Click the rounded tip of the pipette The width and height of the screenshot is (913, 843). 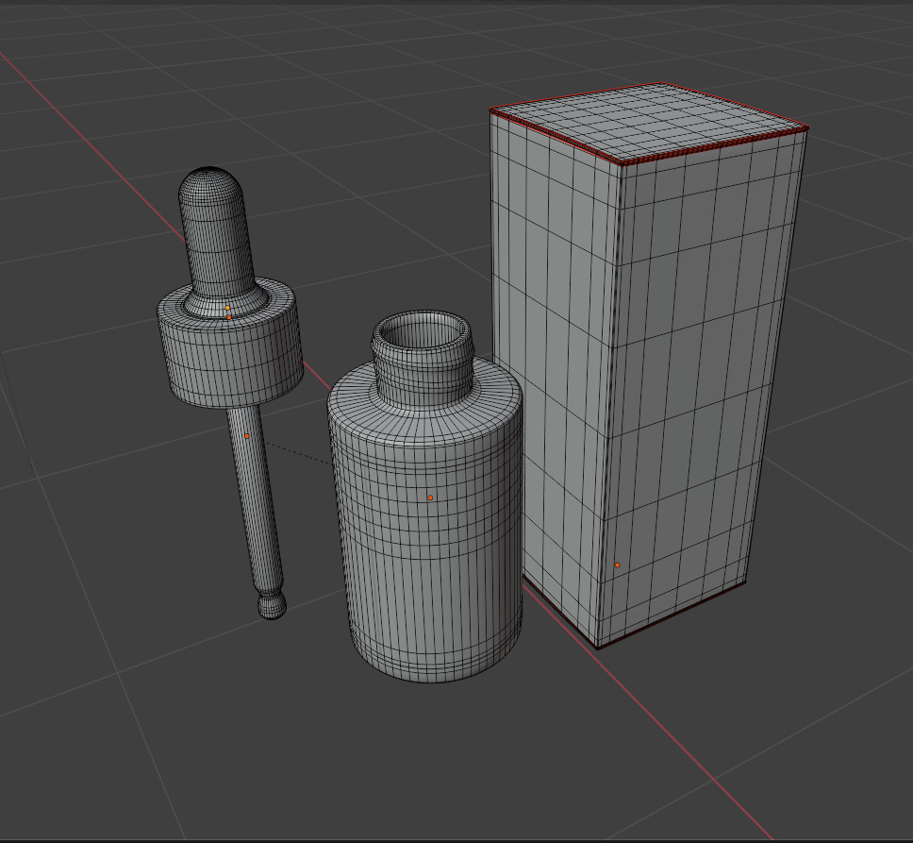[x=272, y=606]
